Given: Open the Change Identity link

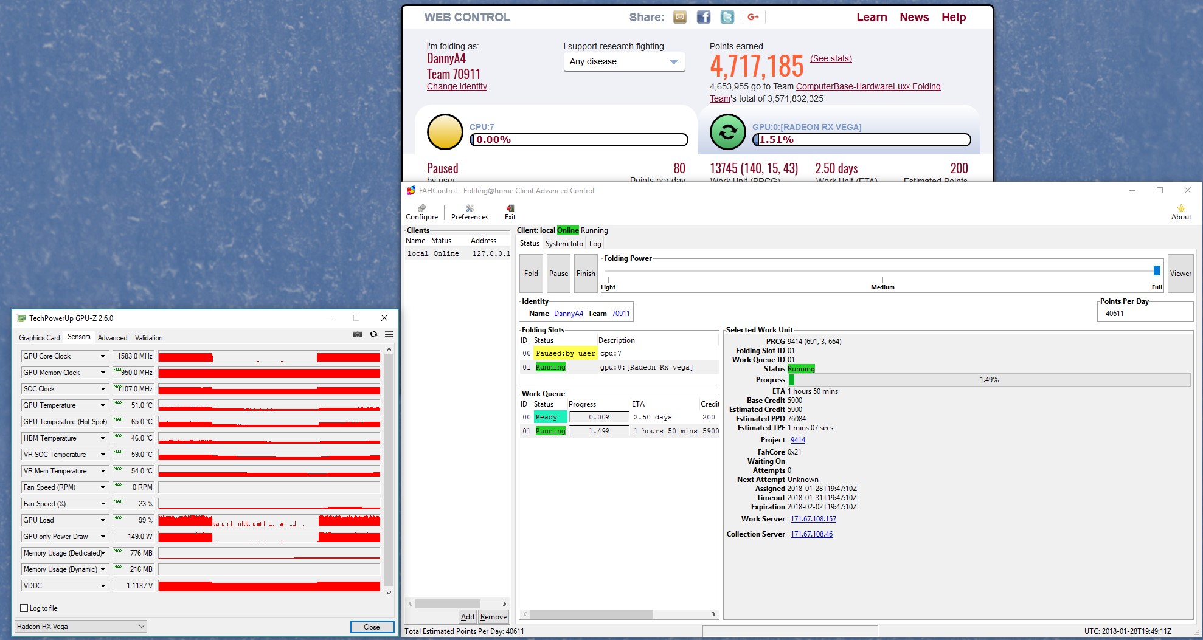Looking at the screenshot, I should coord(457,86).
